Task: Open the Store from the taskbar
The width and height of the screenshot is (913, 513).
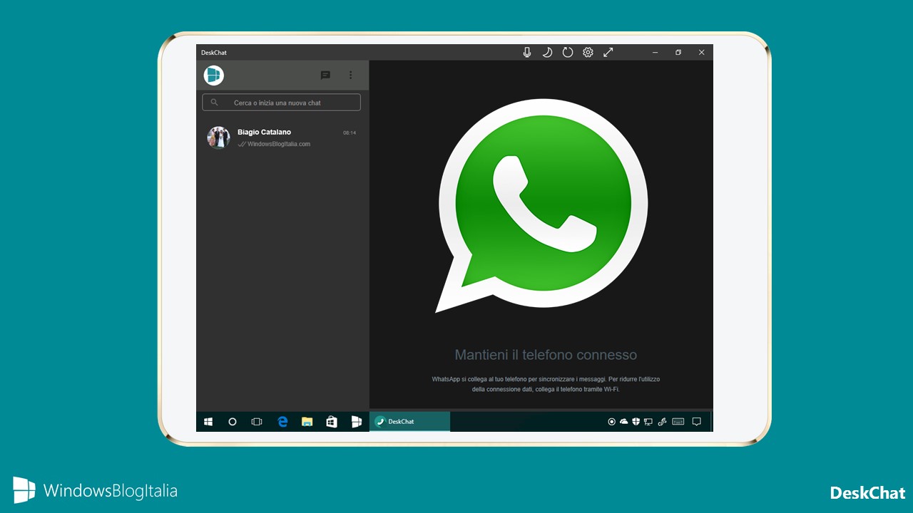Action: click(x=332, y=422)
